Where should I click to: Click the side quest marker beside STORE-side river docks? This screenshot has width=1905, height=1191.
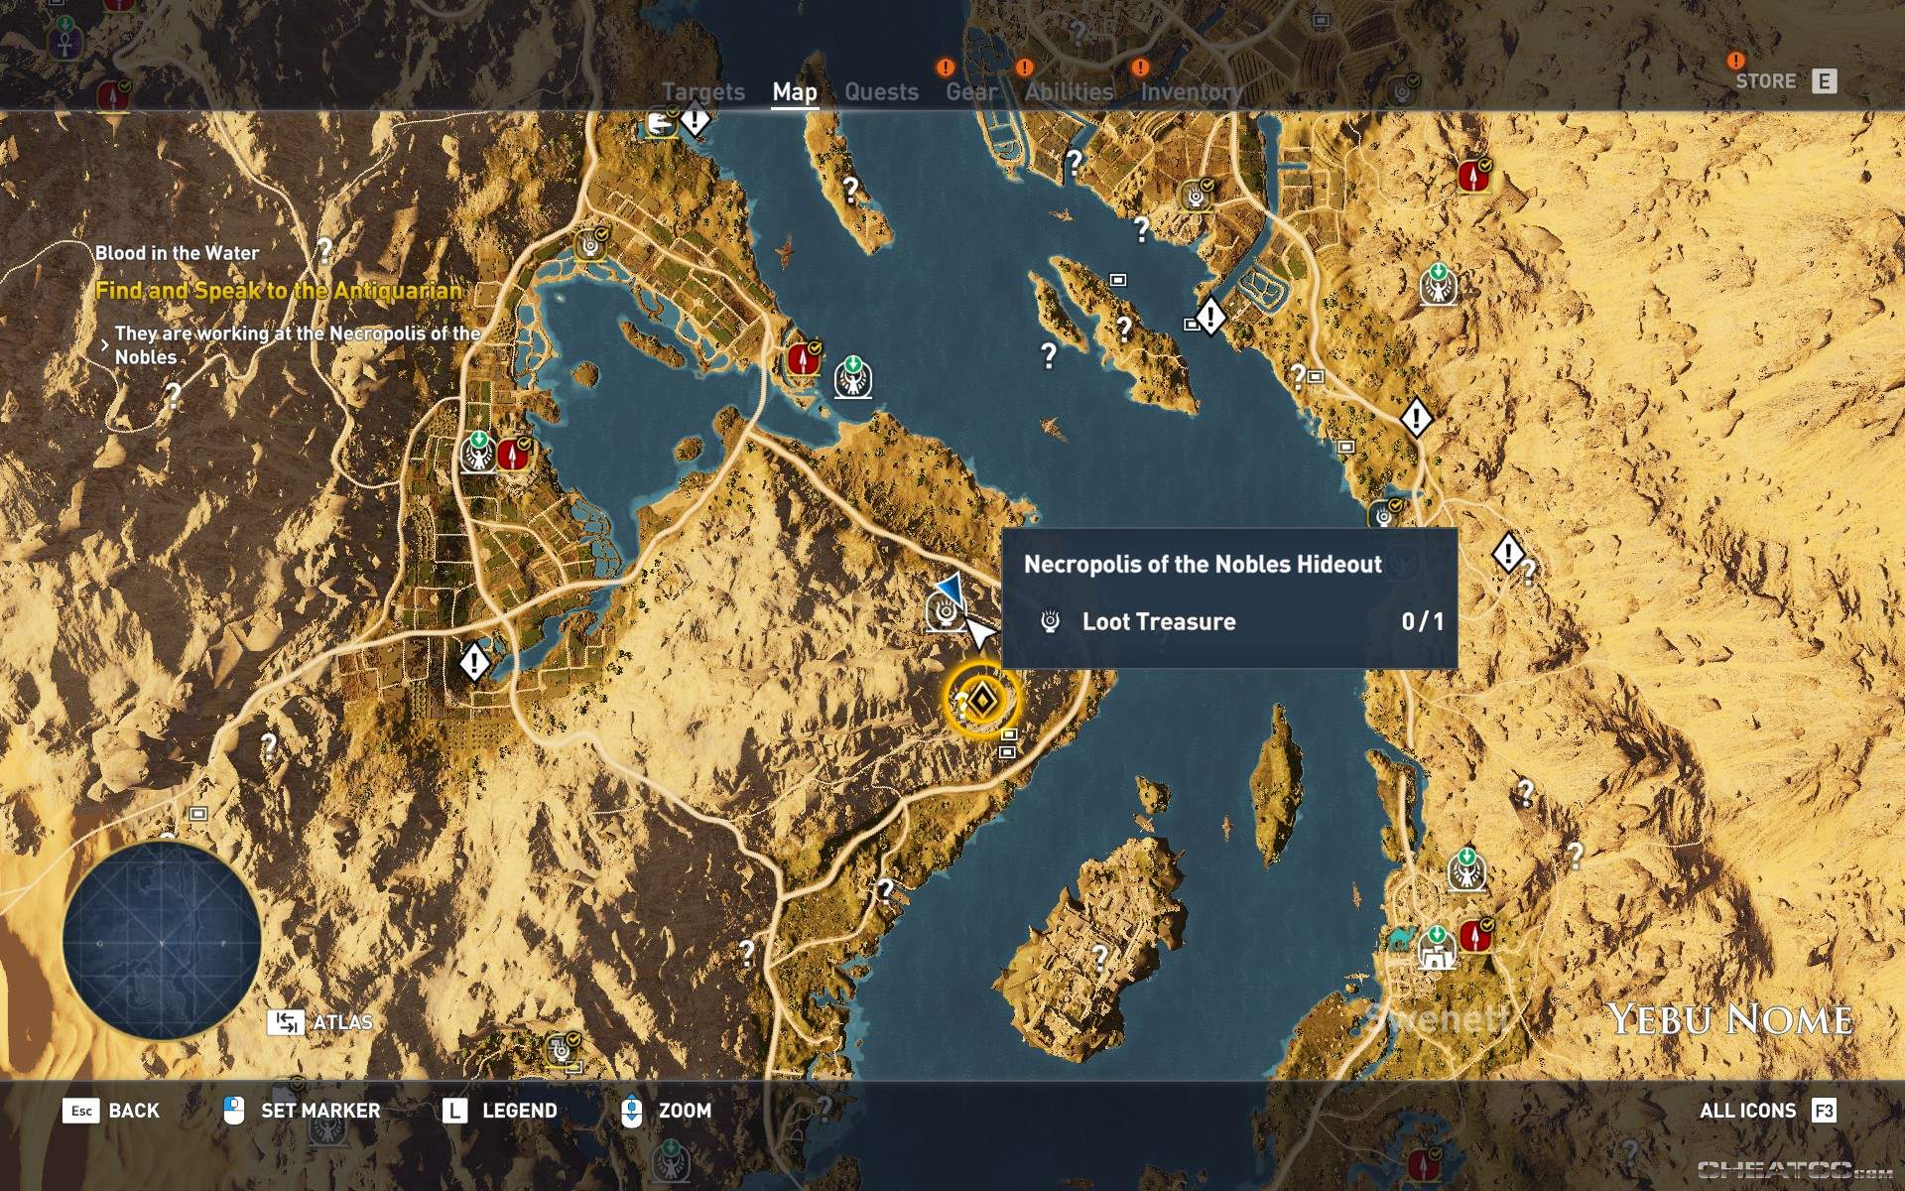(1210, 318)
